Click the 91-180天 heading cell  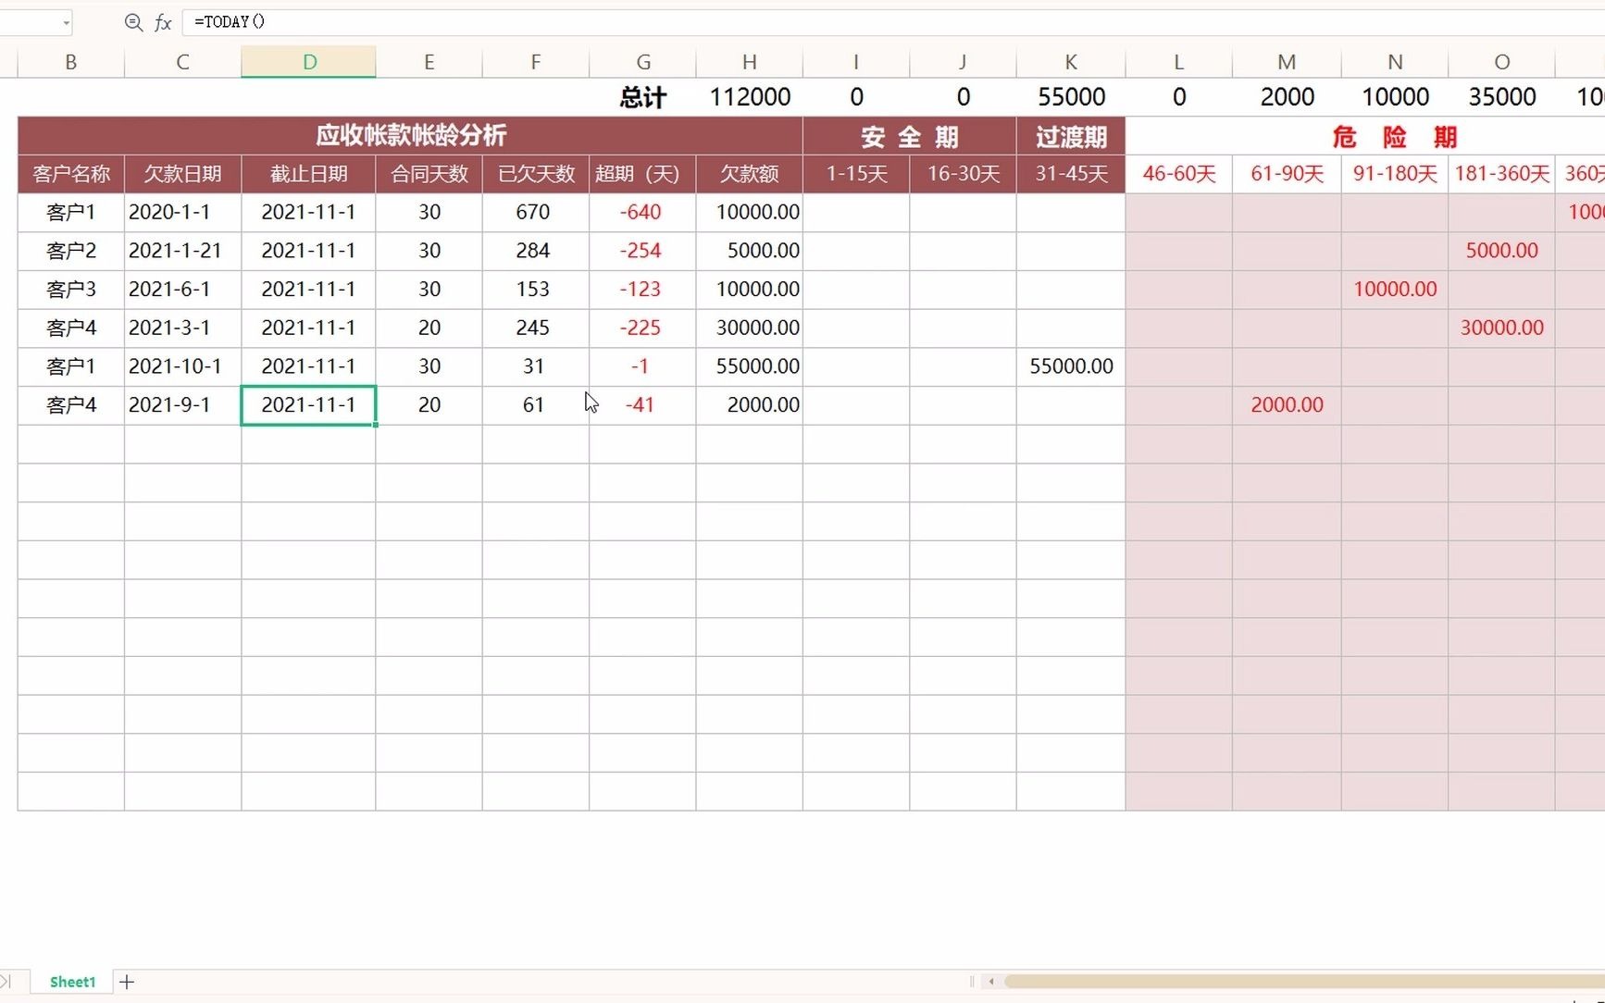click(x=1394, y=174)
